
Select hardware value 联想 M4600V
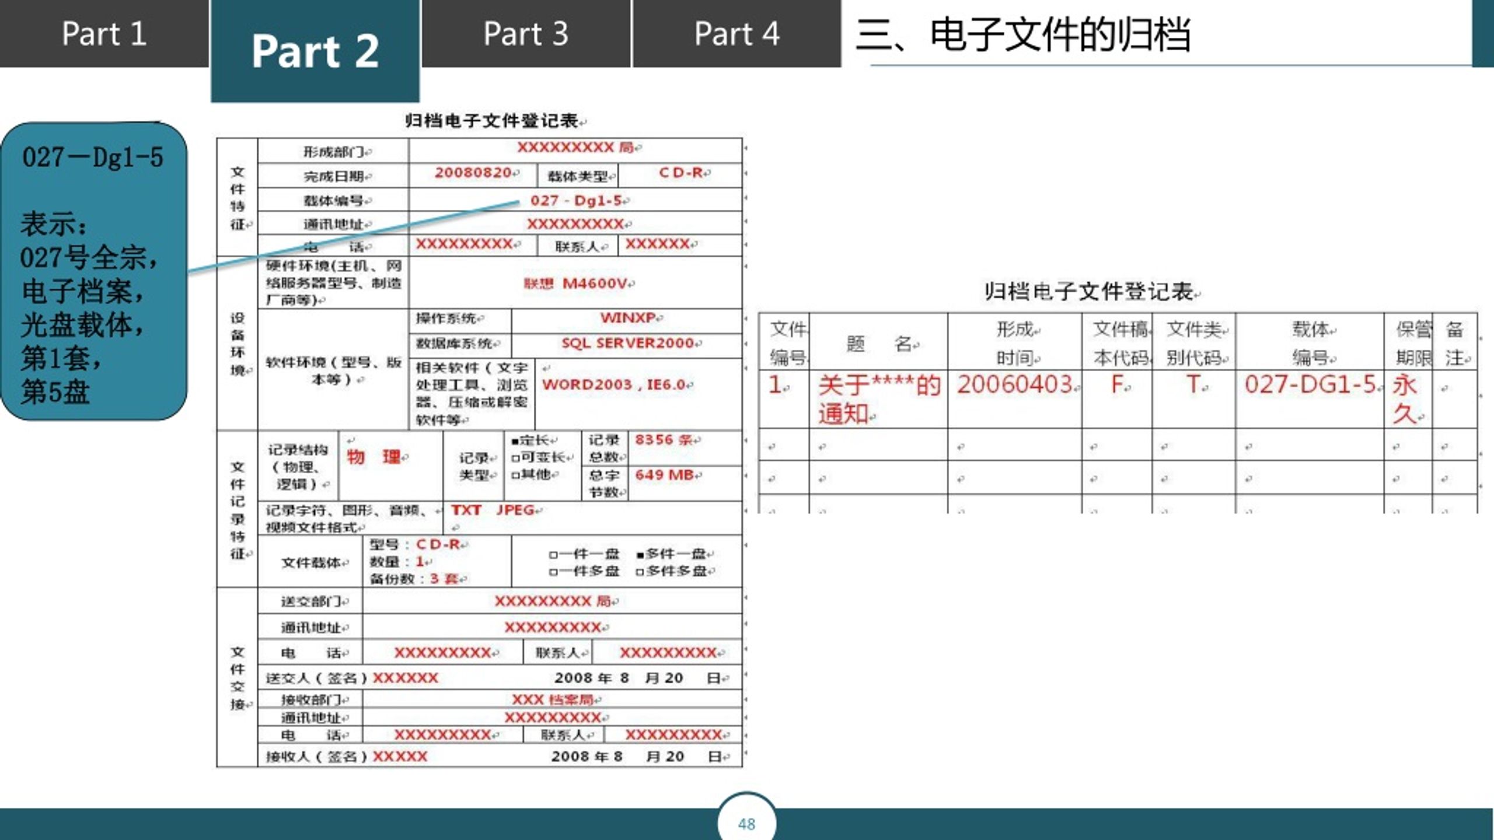point(575,283)
